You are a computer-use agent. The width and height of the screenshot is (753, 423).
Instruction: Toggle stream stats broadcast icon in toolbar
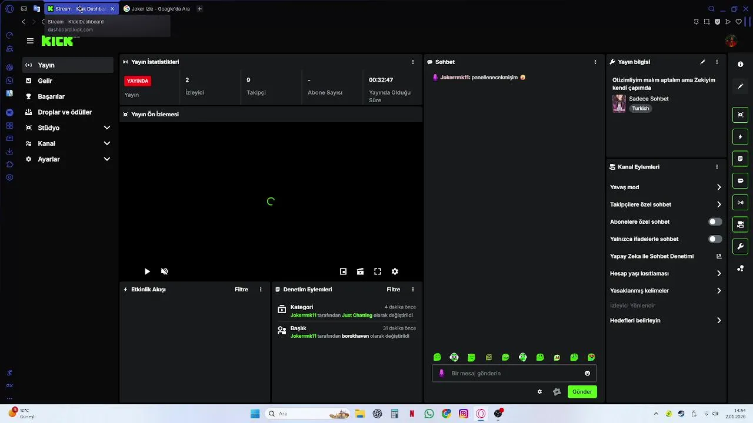[x=741, y=203]
